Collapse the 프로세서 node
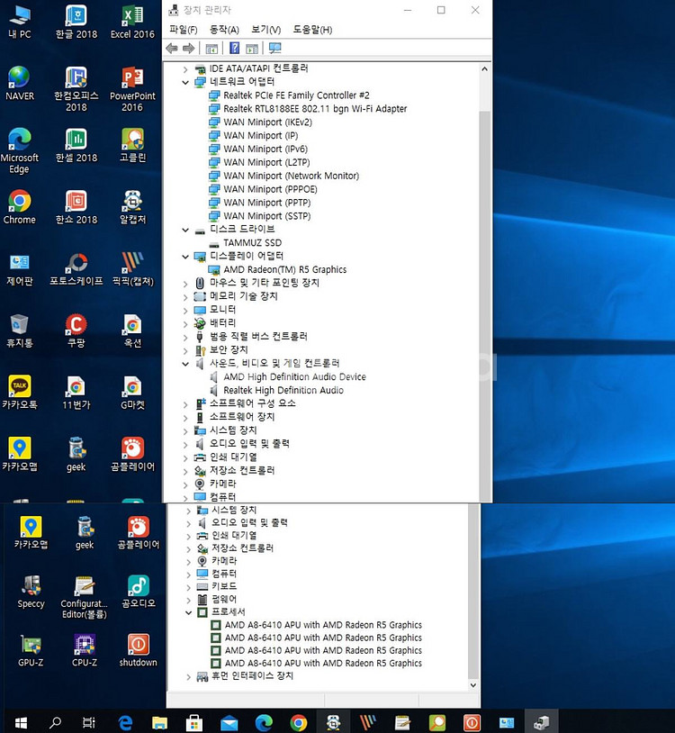This screenshot has width=675, height=733. pyautogui.click(x=189, y=612)
